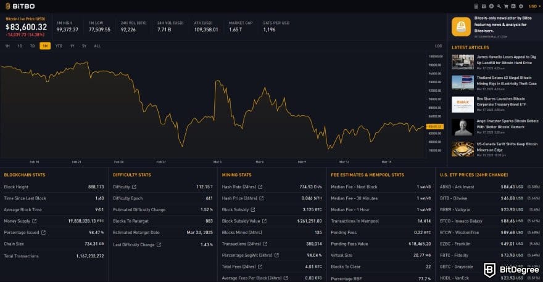Click the BITBO logo
This screenshot has width=543, height=282.
coord(20,6)
